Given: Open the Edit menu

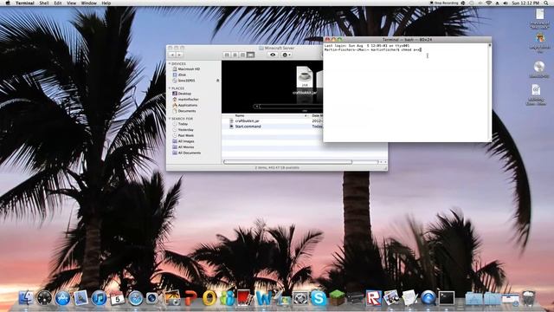Looking at the screenshot, I should click(58, 3).
